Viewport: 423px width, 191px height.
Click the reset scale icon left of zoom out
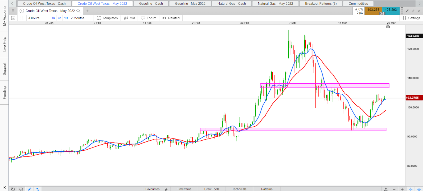coord(386,189)
